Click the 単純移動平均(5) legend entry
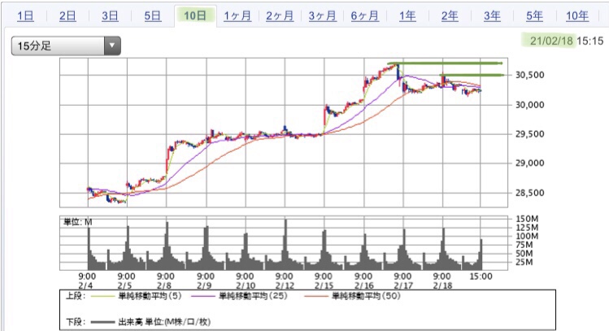609x331 pixels. point(150,296)
